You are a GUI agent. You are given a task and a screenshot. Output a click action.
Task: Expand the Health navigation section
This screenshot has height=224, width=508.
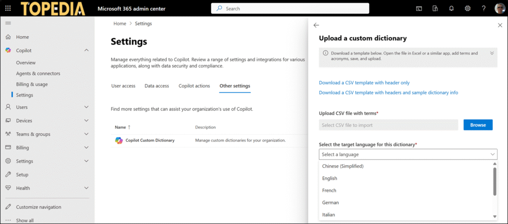(x=86, y=188)
